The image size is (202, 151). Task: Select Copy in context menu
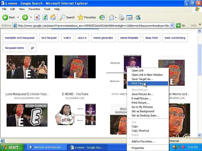pos(148,126)
